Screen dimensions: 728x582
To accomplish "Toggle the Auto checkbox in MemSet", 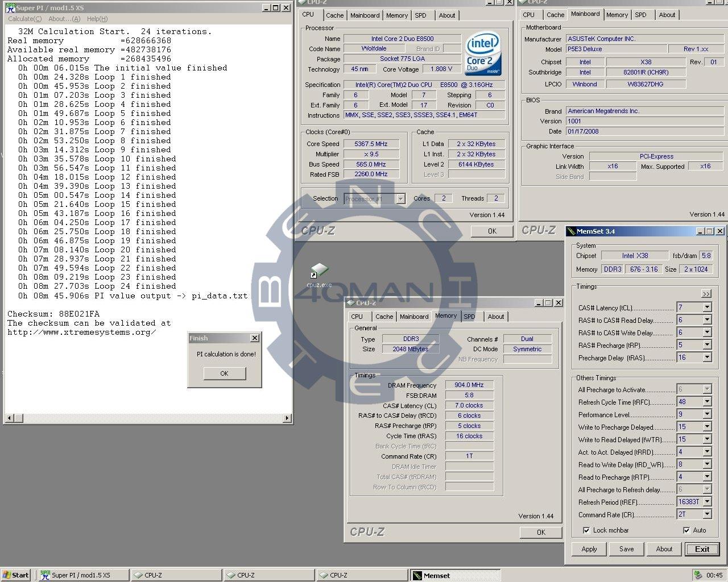I will coord(686,530).
